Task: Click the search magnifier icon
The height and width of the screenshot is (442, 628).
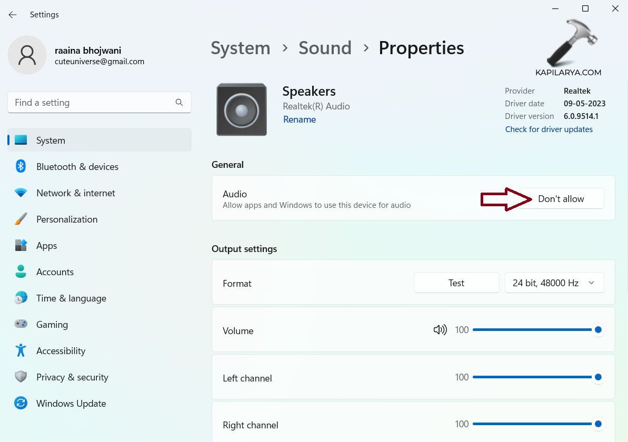Action: click(x=179, y=103)
